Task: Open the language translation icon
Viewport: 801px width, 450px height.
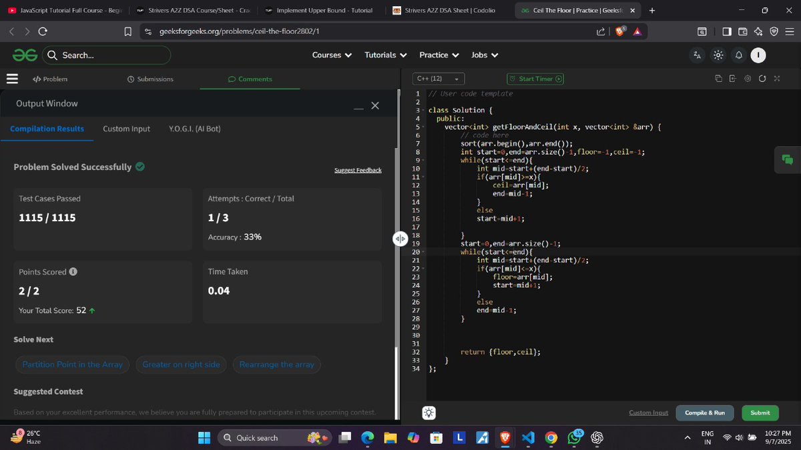Action: 698,55
